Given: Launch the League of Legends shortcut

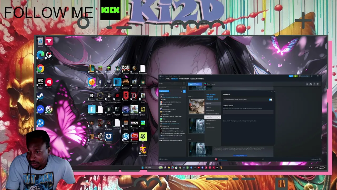Looking at the screenshot, I should [92, 69].
